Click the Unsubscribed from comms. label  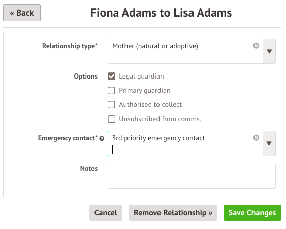tap(160, 119)
